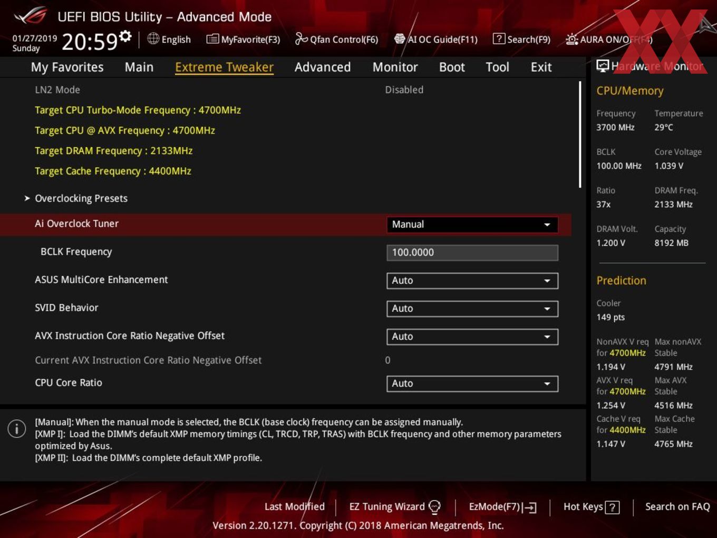Switch to the Main tab
Viewport: 717px width, 538px height.
click(139, 67)
